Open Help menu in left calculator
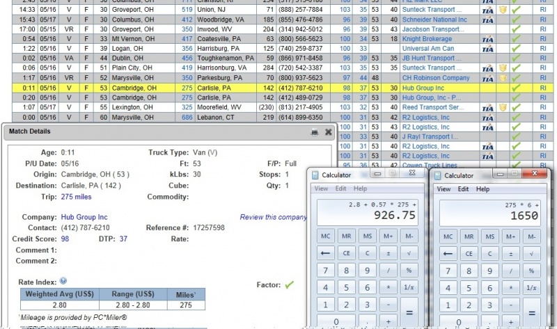Screen dimensions: 557x329 [x=360, y=188]
